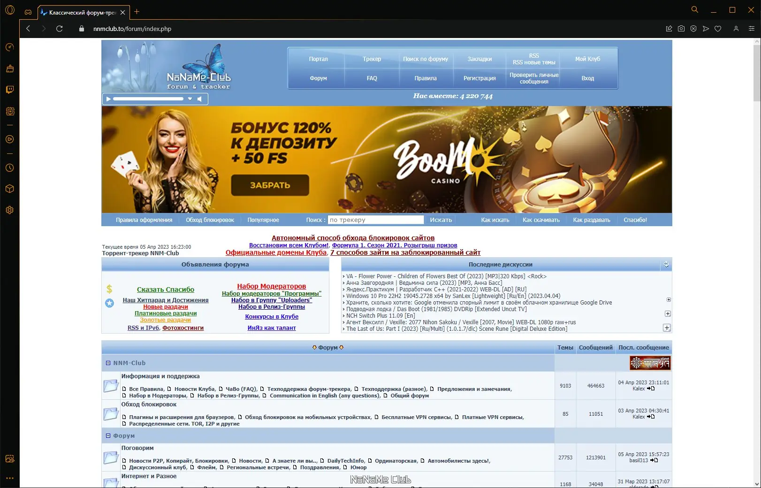Refresh the Последние дискуссии panel
Viewport: 761px width, 488px height.
(x=666, y=265)
